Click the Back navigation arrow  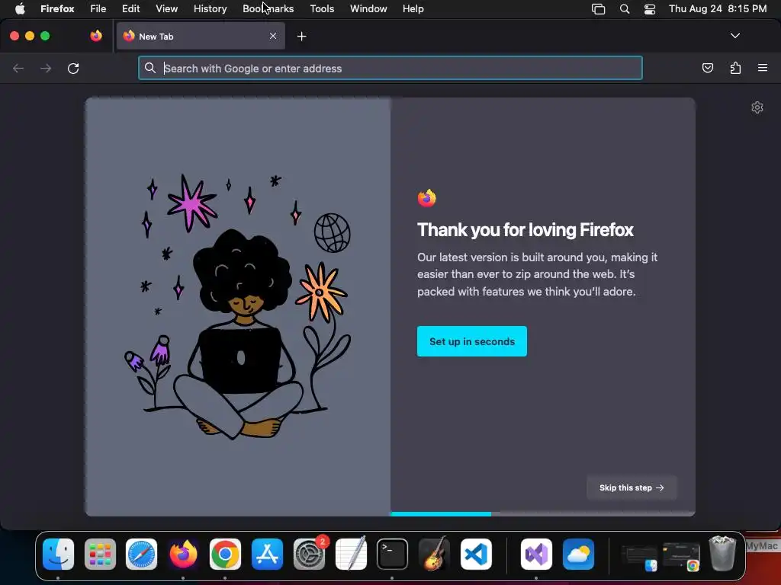[x=18, y=68]
